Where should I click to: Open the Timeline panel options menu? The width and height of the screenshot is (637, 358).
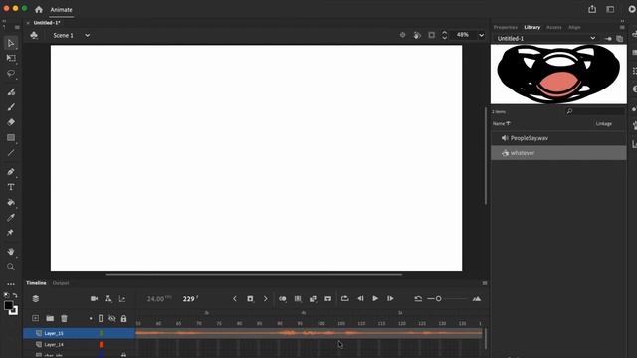485,283
